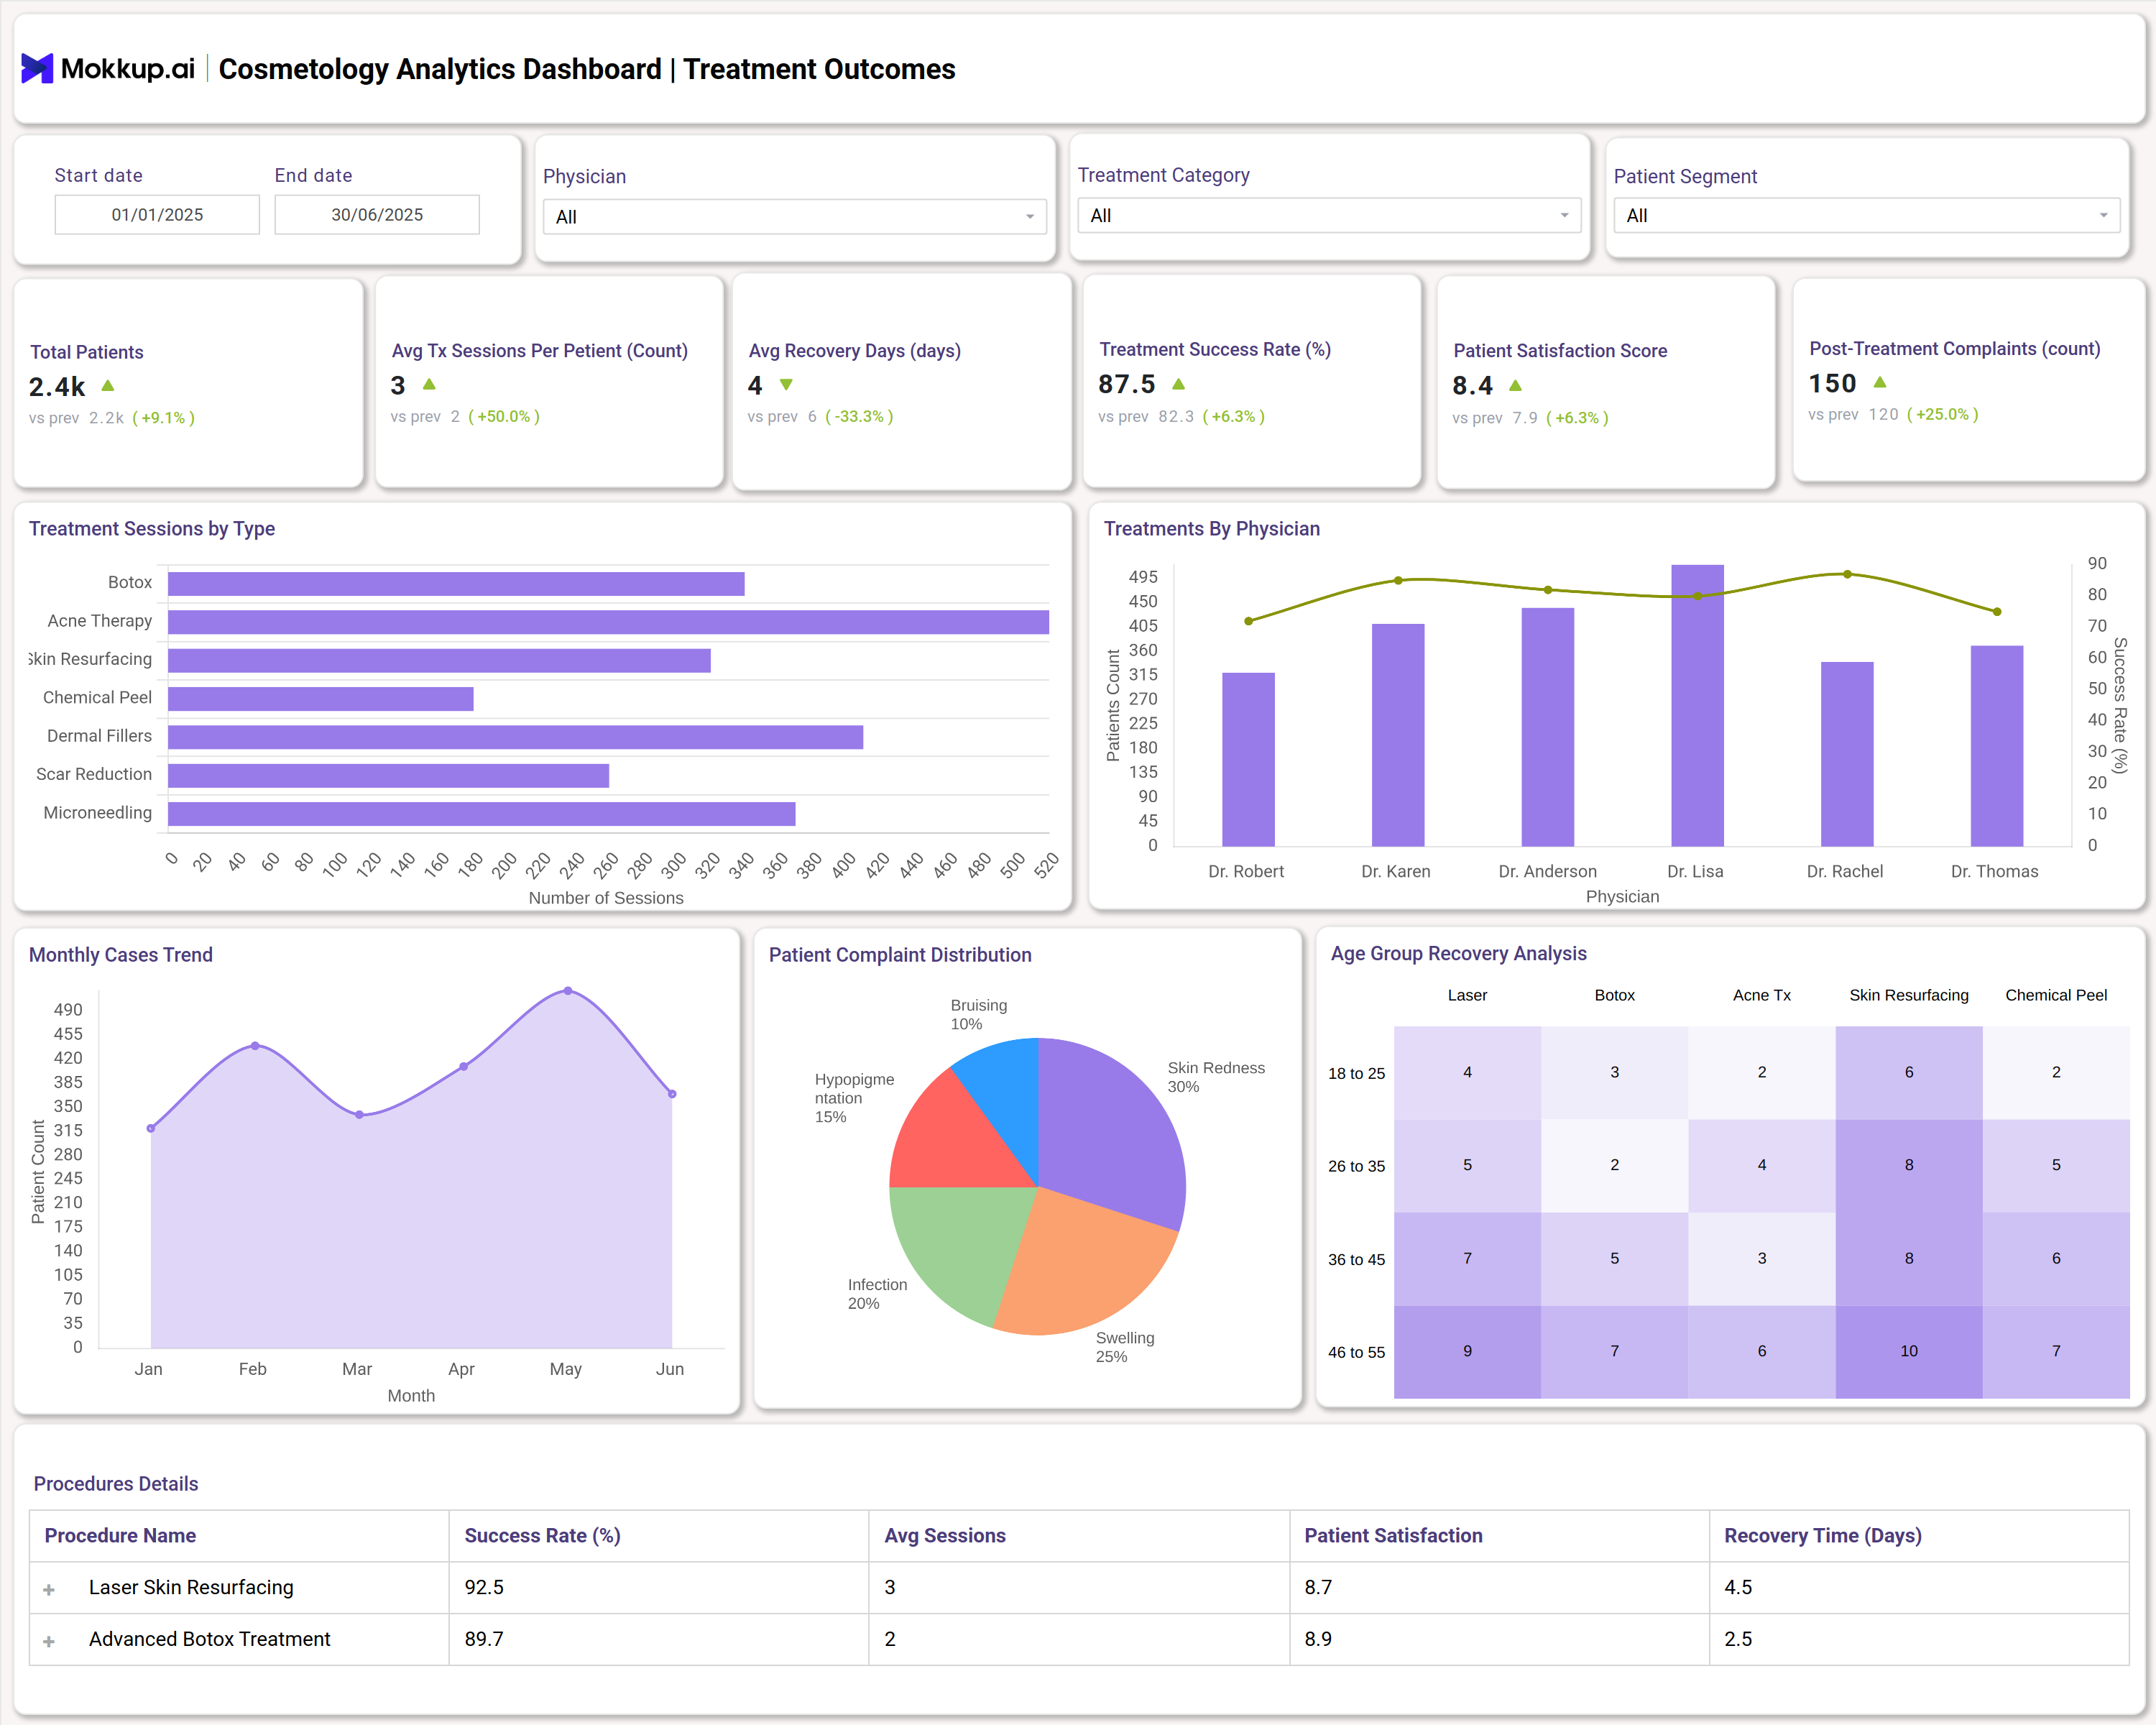Click the Avg Recovery Days down-arrow indicator

(786, 385)
